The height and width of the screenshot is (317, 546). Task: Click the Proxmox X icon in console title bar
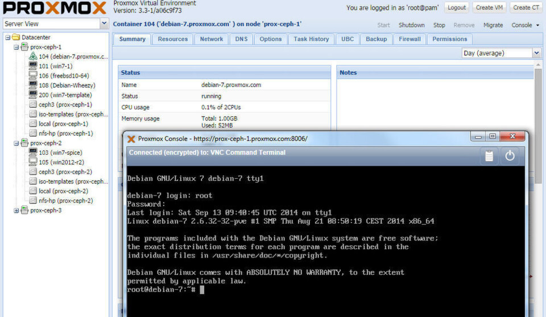point(131,139)
